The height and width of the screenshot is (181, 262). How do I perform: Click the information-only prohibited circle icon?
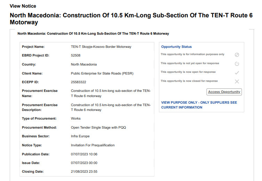pos(237,55)
